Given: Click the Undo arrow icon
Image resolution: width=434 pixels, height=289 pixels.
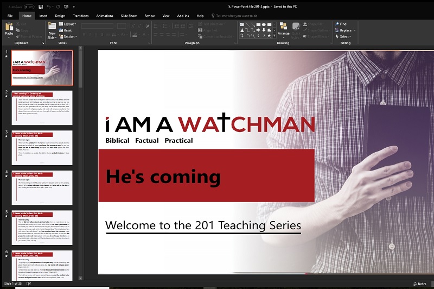Looking at the screenshot, I should click(49, 7).
